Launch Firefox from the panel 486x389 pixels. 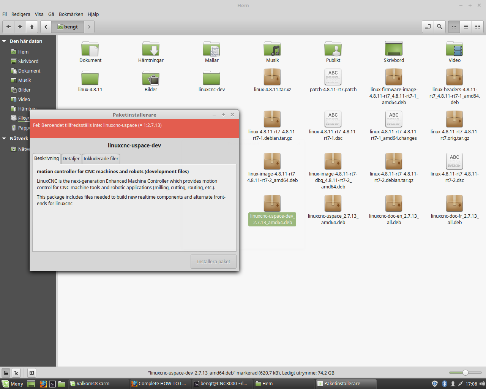[43, 384]
